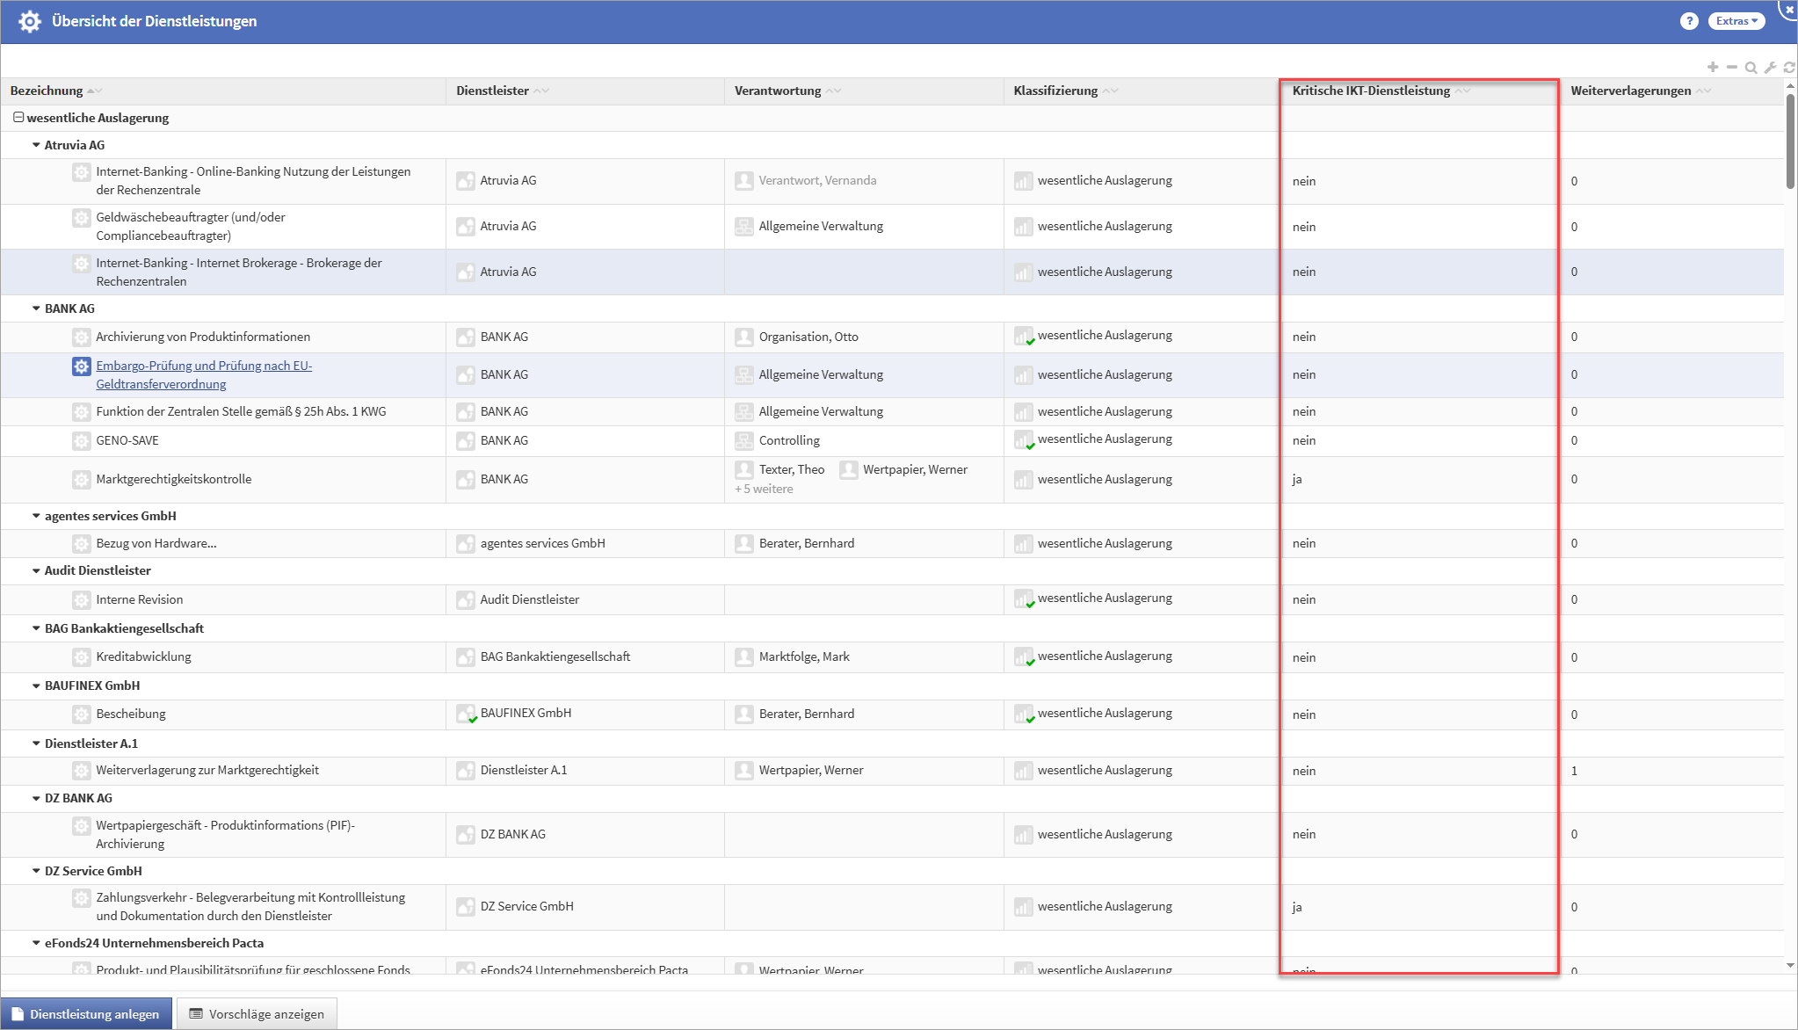Open the help question mark icon
This screenshot has height=1030, width=1798.
(1688, 21)
